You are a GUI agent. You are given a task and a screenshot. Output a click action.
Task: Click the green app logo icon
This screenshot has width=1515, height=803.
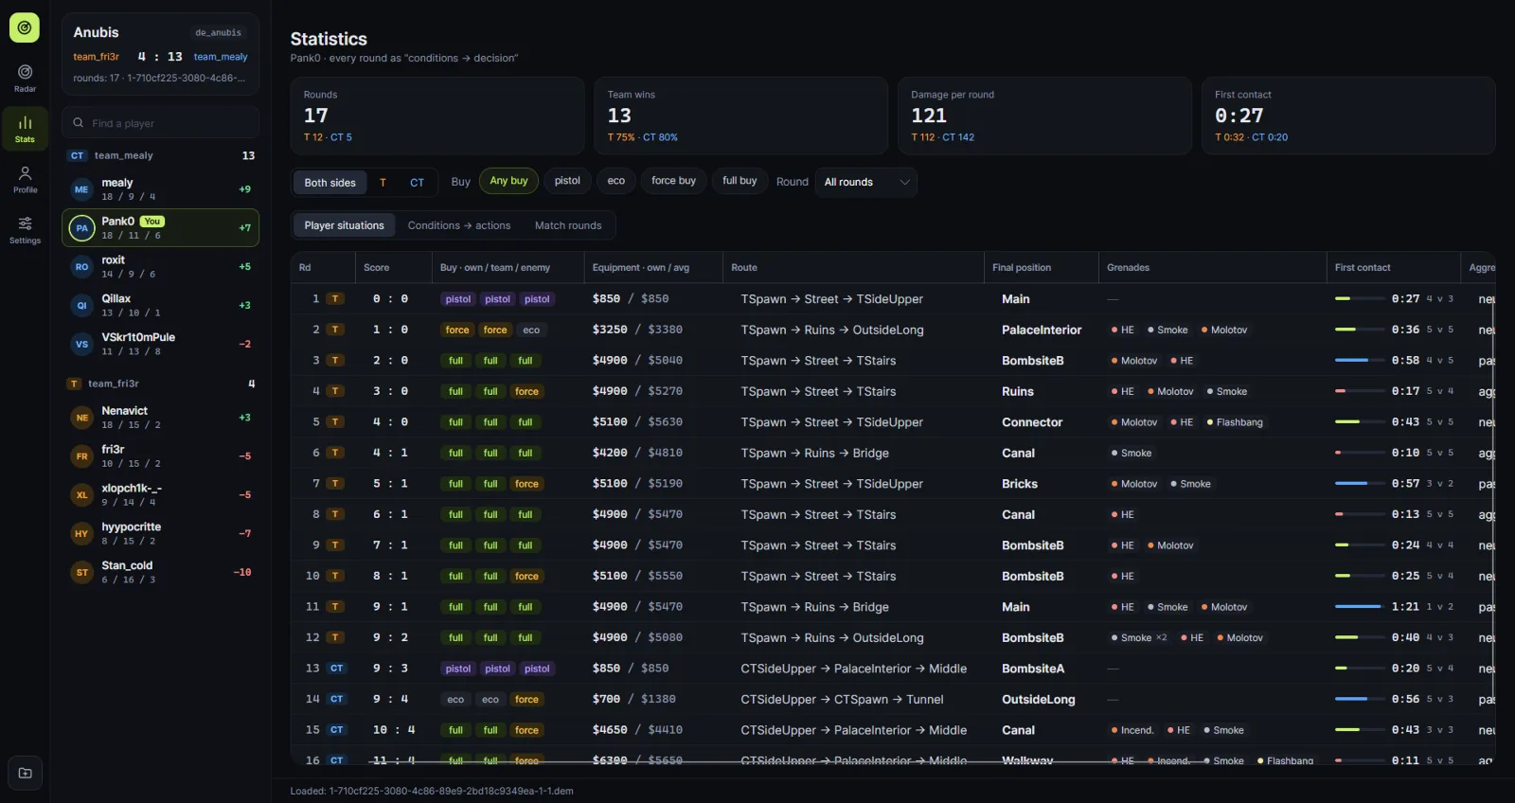click(x=25, y=28)
